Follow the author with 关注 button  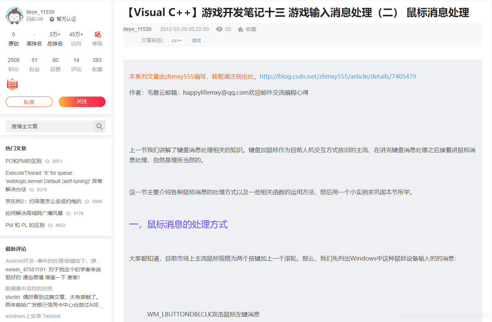pyautogui.click(x=82, y=102)
